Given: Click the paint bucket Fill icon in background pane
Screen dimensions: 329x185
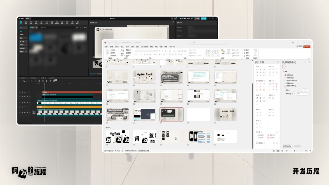Looking at the screenshot, I should (x=284, y=67).
